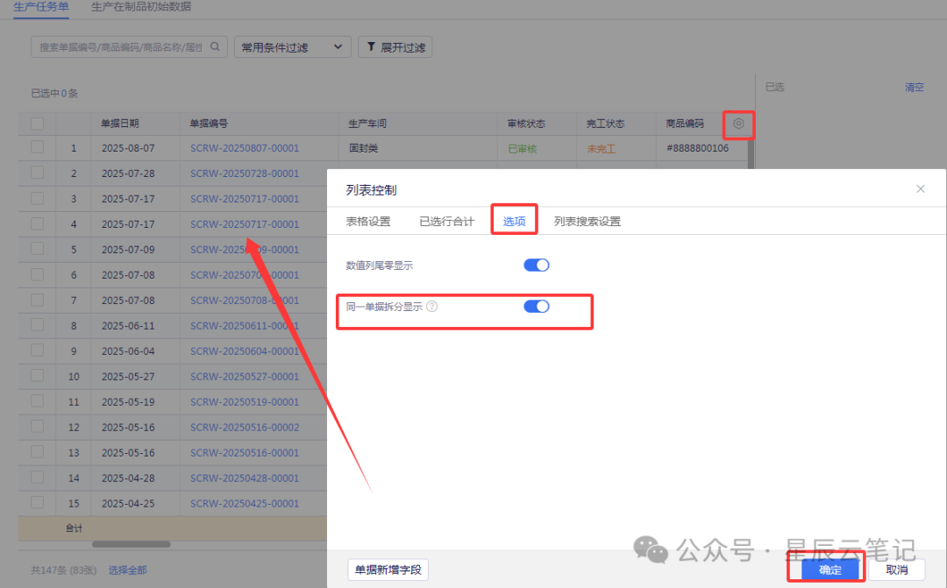Expand filters with the 展开过滤 button

pyautogui.click(x=395, y=47)
